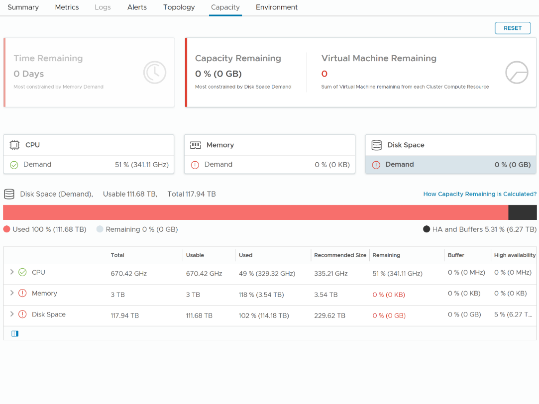Screen dimensions: 539x404
Task: Go to the Topology tab
Action: tap(179, 7)
